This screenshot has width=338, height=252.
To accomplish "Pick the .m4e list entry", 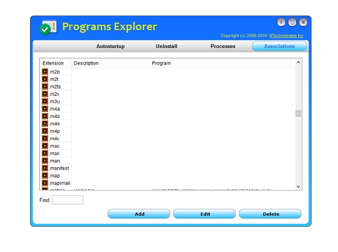I will pos(54,124).
